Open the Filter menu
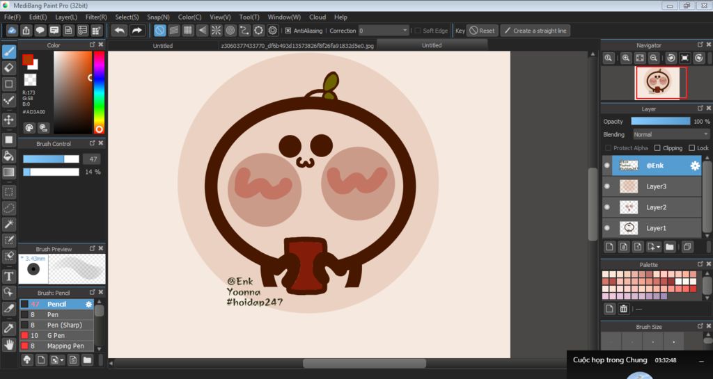 click(x=96, y=17)
